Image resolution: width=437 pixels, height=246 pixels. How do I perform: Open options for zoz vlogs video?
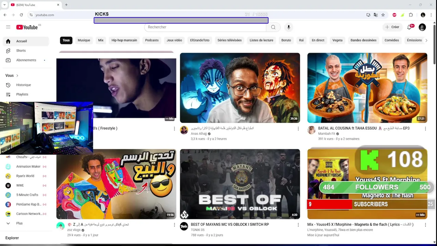pyautogui.click(x=174, y=225)
